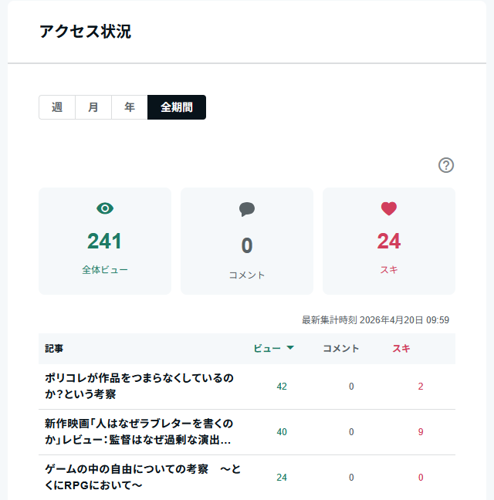Click the red heart likes icon
Image resolution: width=494 pixels, height=500 pixels.
click(x=389, y=209)
